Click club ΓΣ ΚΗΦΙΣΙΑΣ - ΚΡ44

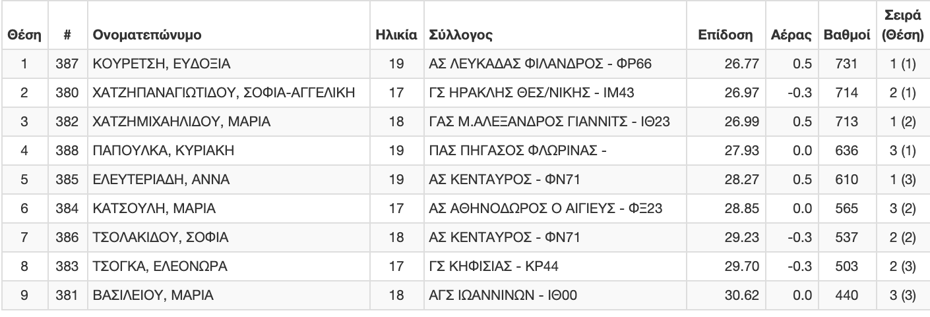pyautogui.click(x=495, y=265)
